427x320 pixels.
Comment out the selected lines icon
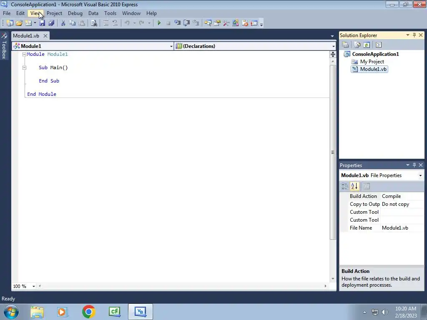pos(106,23)
